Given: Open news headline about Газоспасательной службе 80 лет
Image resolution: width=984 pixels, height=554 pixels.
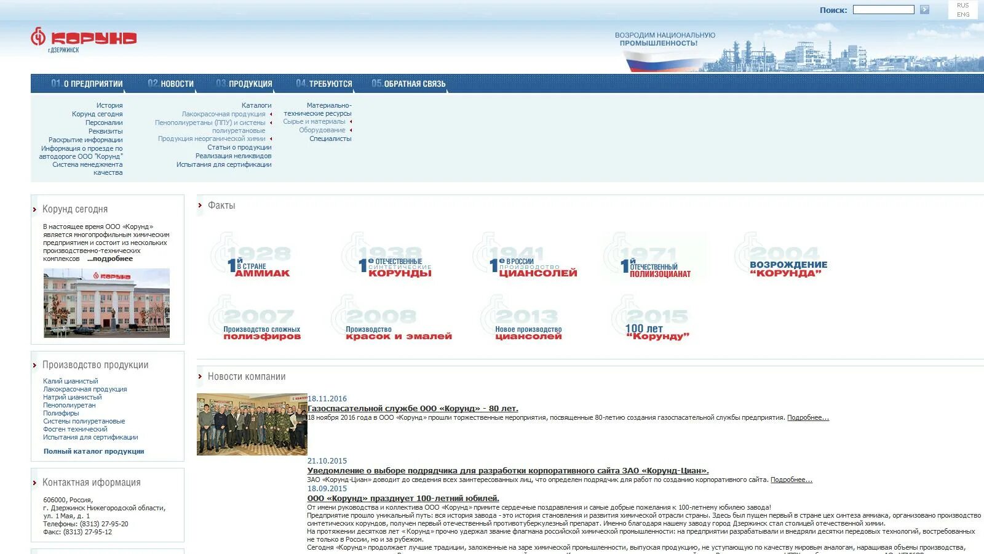Looking at the screenshot, I should [413, 409].
